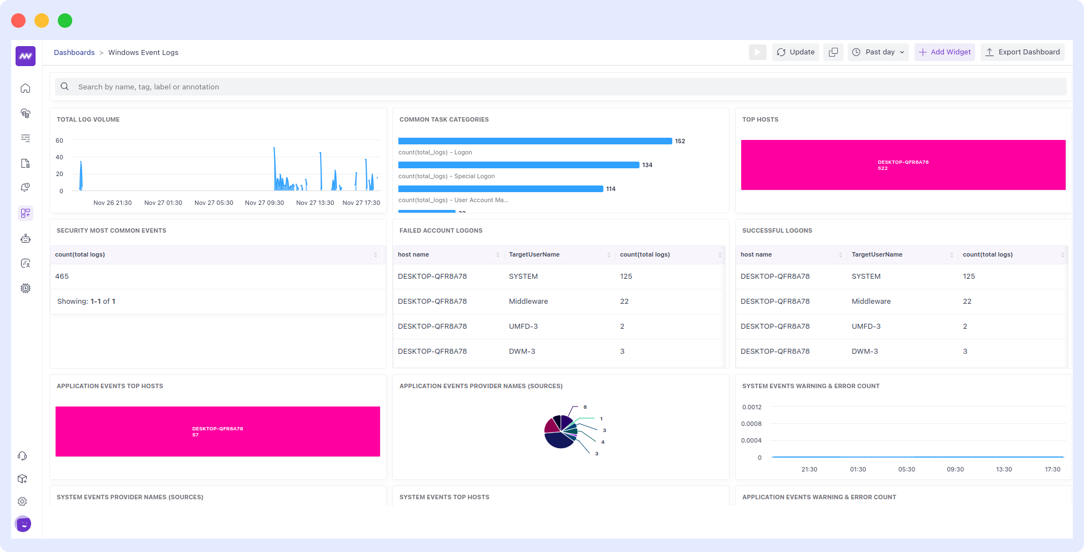
Task: Click the clone dashboard icon
Action: coord(833,52)
